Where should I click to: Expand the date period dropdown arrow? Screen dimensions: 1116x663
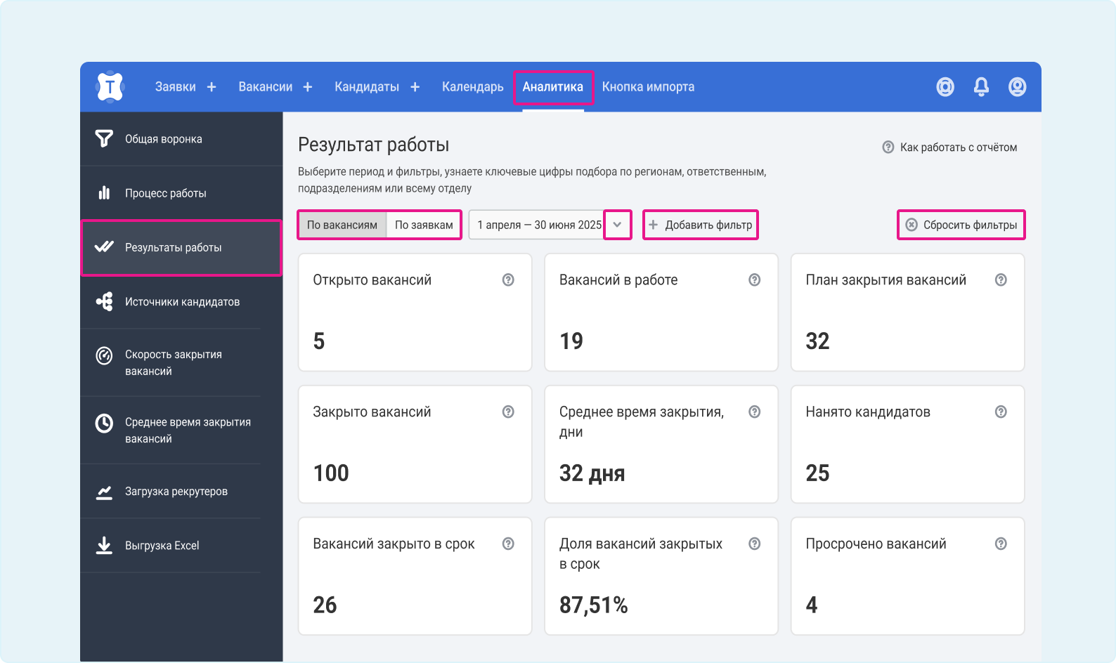pos(617,225)
